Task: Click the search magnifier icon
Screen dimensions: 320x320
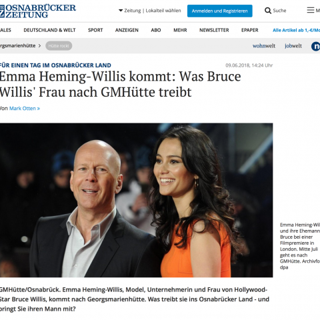Action: pos(268,11)
